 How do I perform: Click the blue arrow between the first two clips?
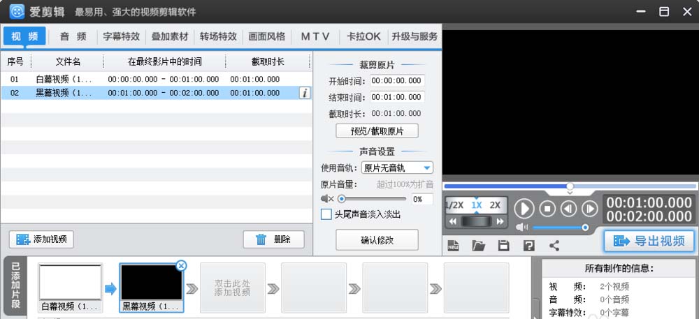(x=110, y=289)
